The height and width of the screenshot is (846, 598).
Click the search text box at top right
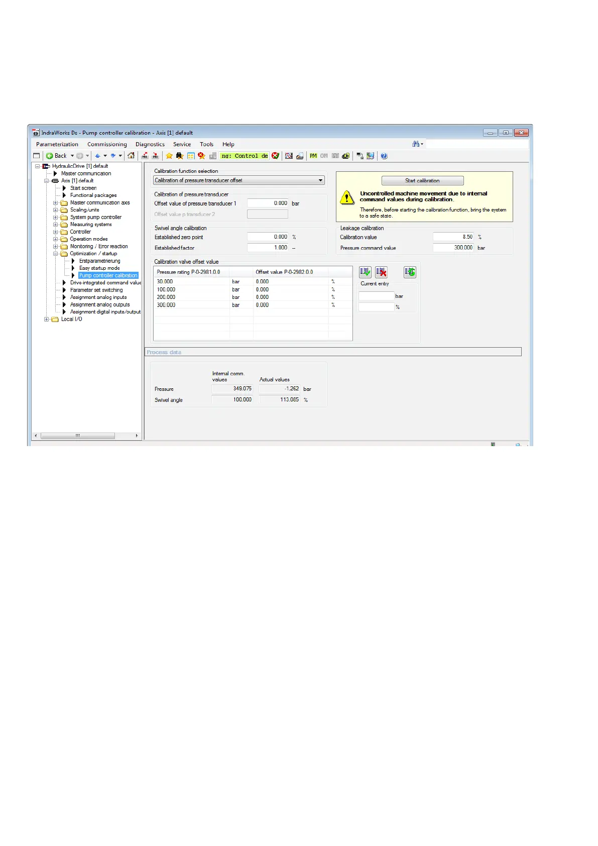click(x=477, y=144)
